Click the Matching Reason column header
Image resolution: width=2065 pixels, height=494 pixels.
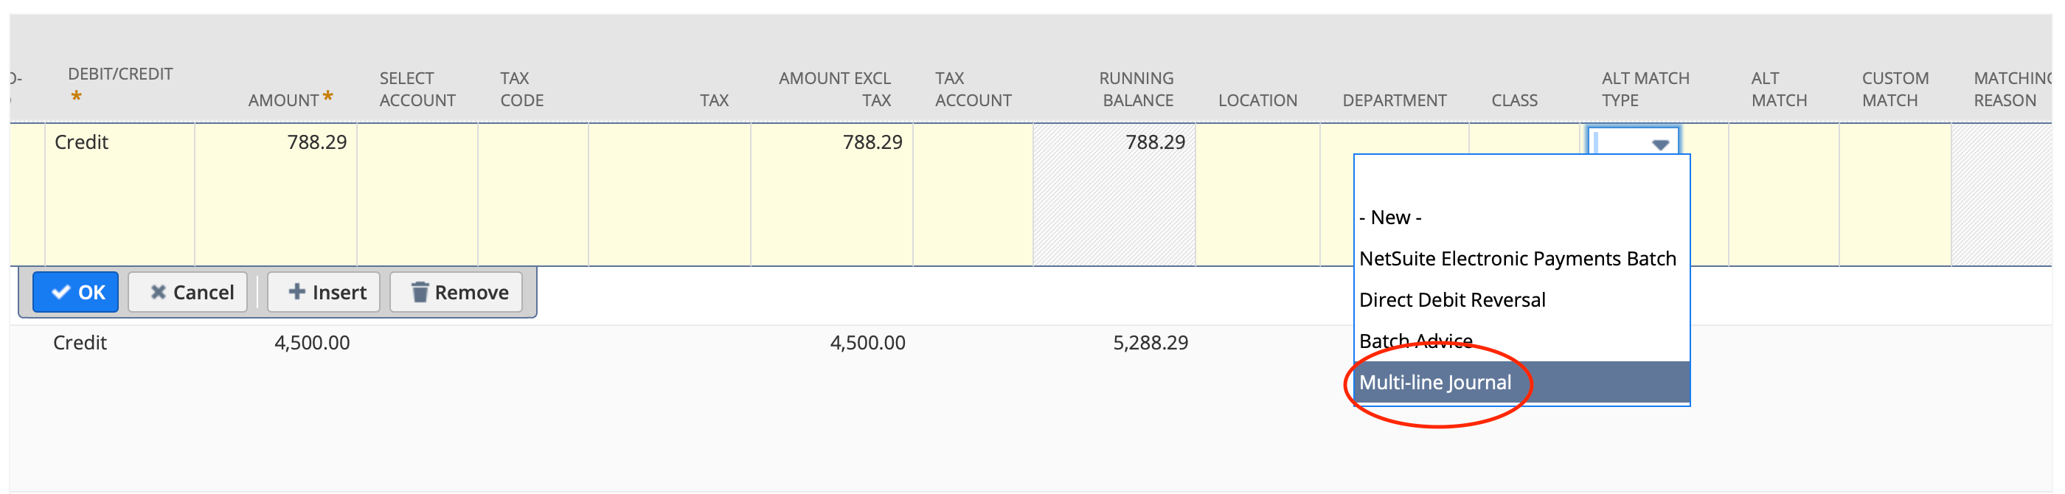pos(2012,89)
